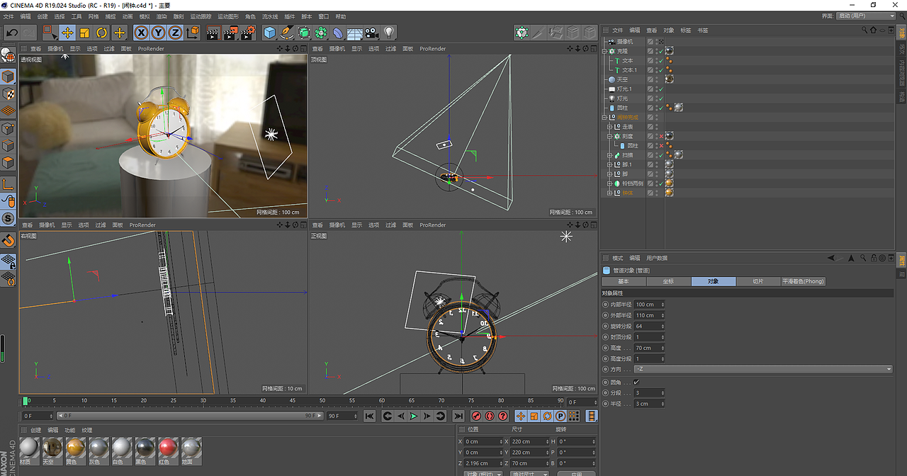Expand the 扫描 tree node
The height and width of the screenshot is (476, 907).
coord(609,155)
